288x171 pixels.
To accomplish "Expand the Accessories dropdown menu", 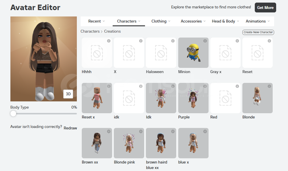I will click(x=193, y=21).
